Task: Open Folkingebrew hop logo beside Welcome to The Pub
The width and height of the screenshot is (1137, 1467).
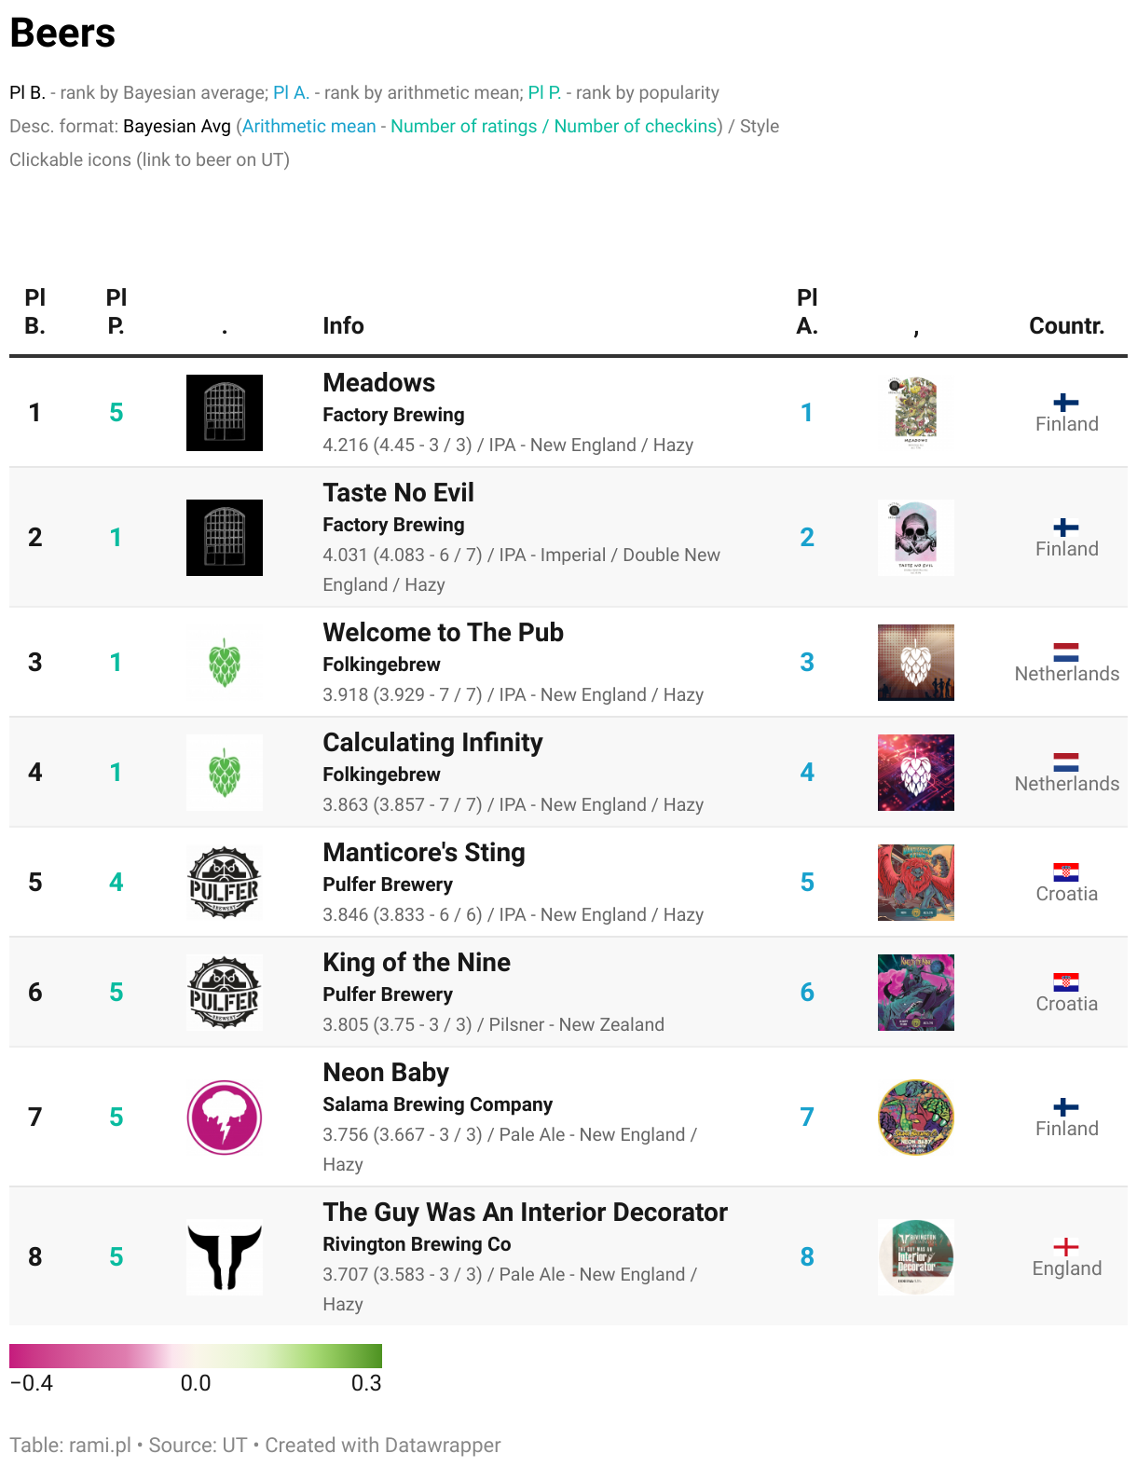Action: tap(225, 663)
